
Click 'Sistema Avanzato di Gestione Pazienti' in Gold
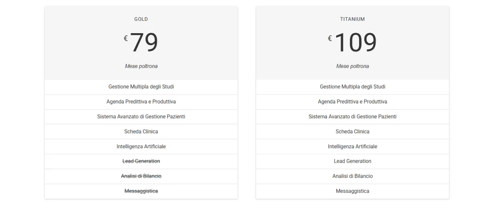pyautogui.click(x=141, y=117)
